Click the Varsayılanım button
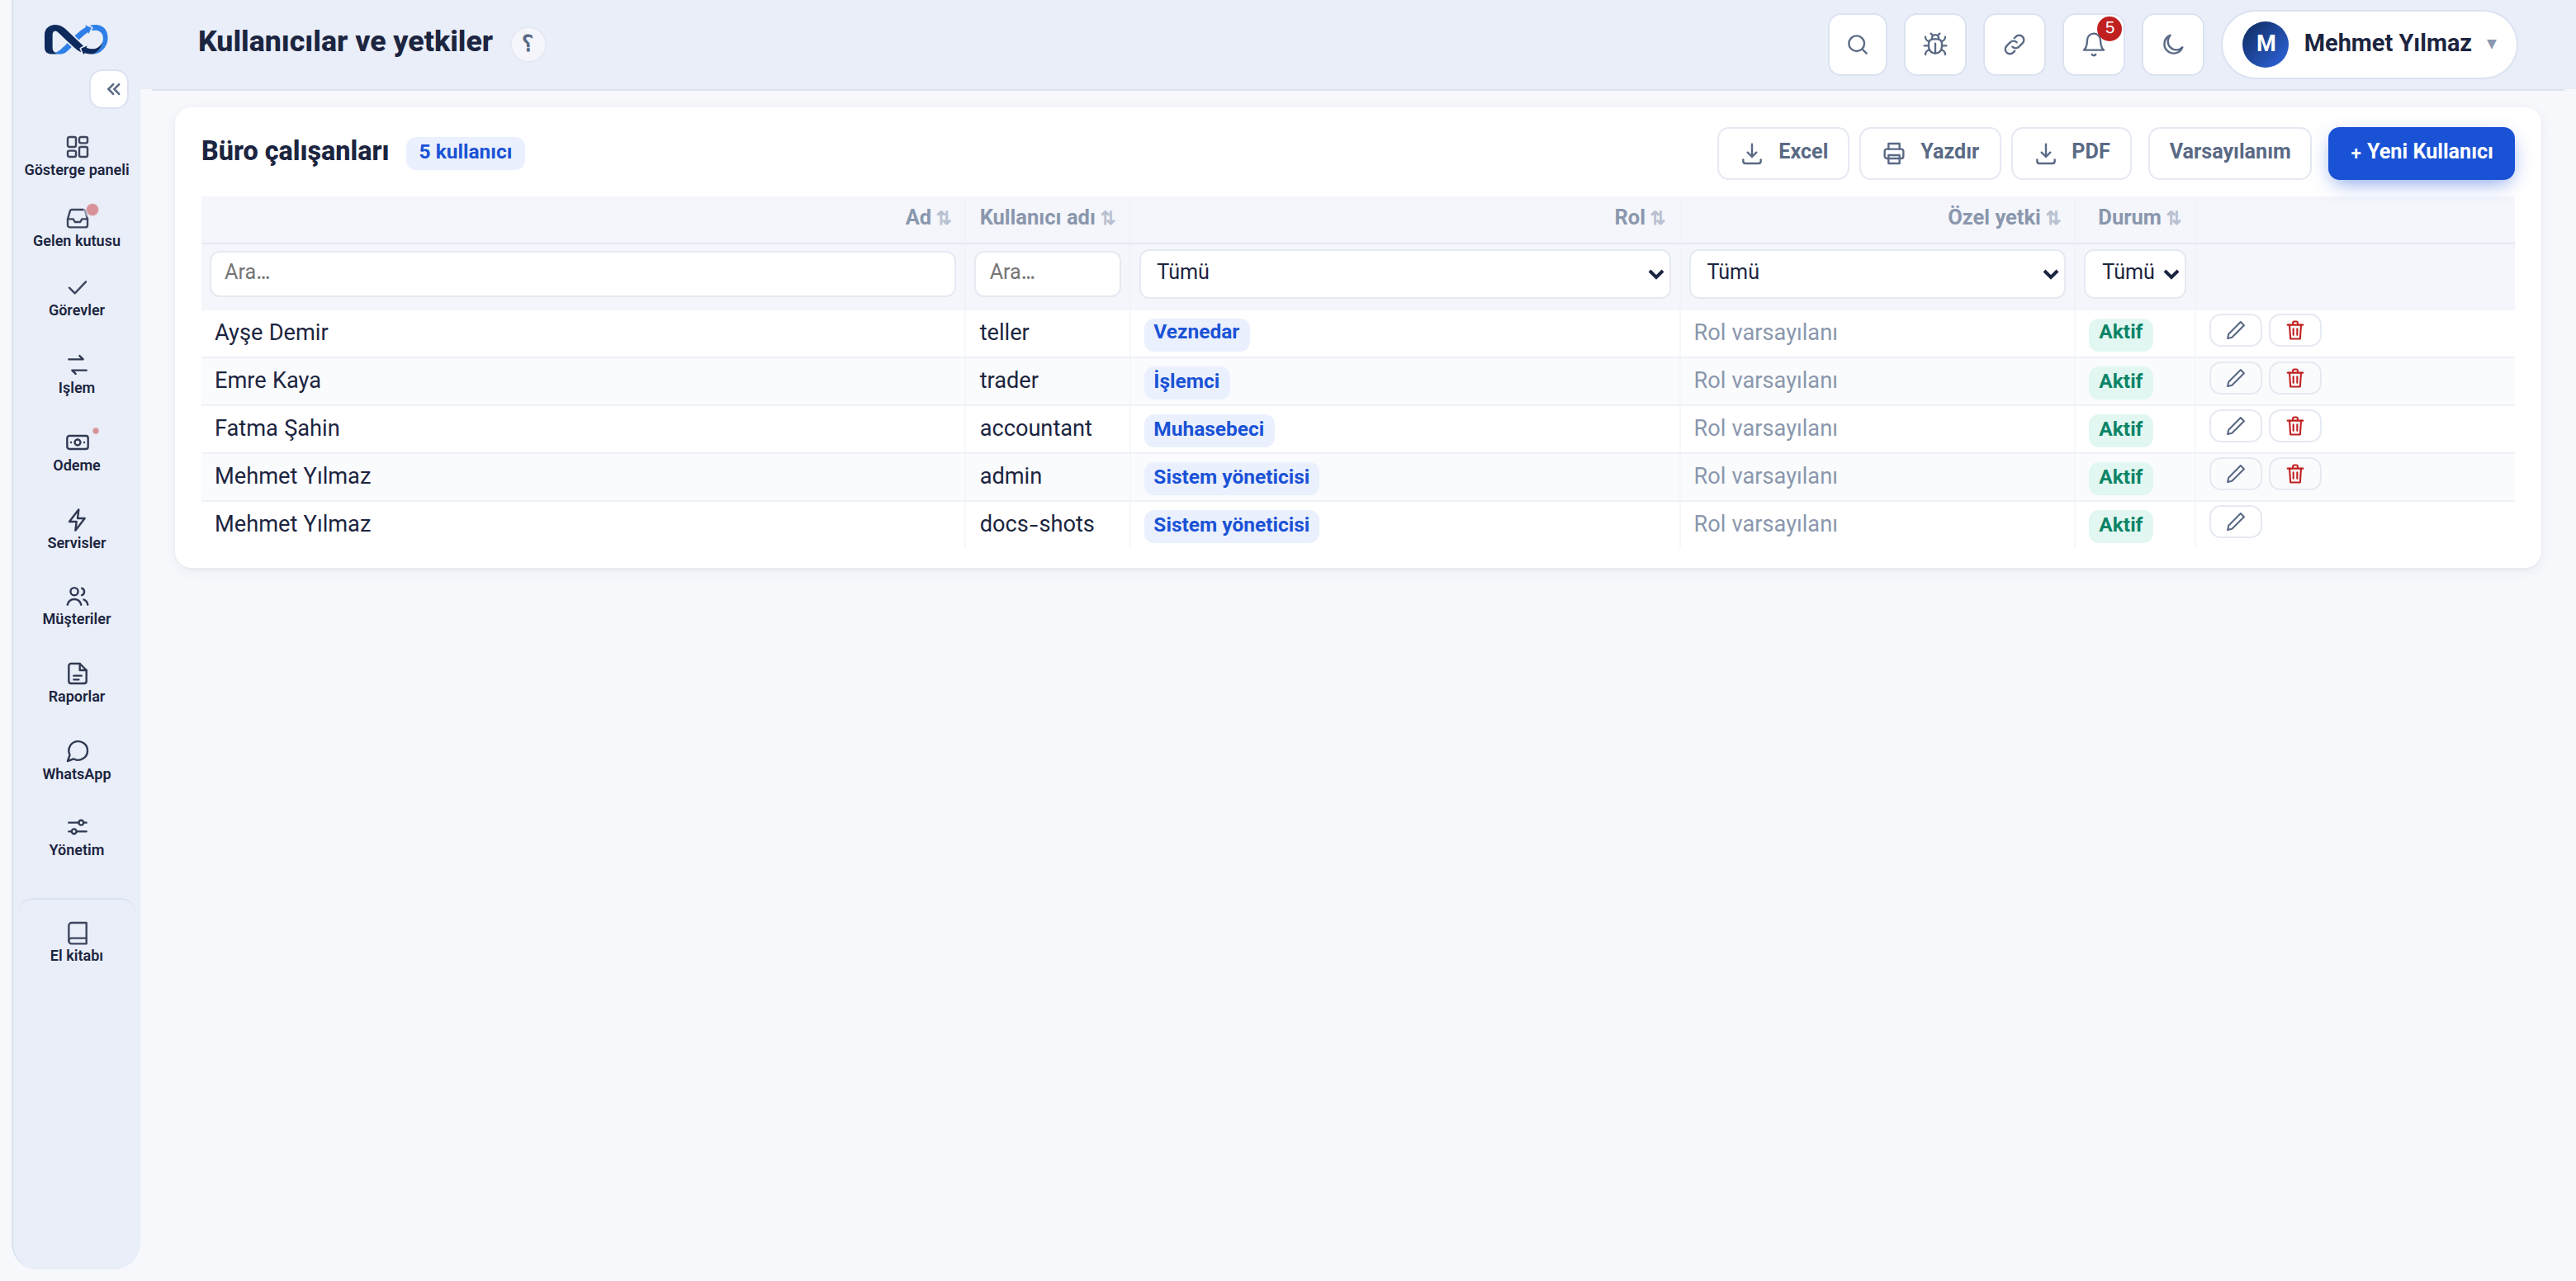Viewport: 2576px width, 1281px height. click(x=2229, y=153)
